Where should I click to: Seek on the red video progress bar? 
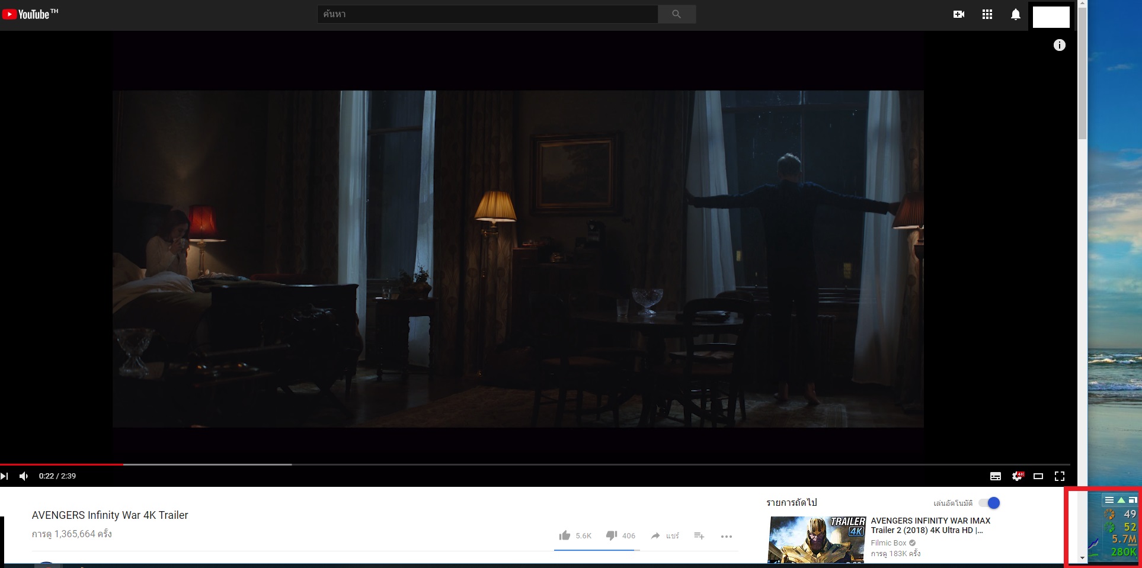tap(62, 464)
